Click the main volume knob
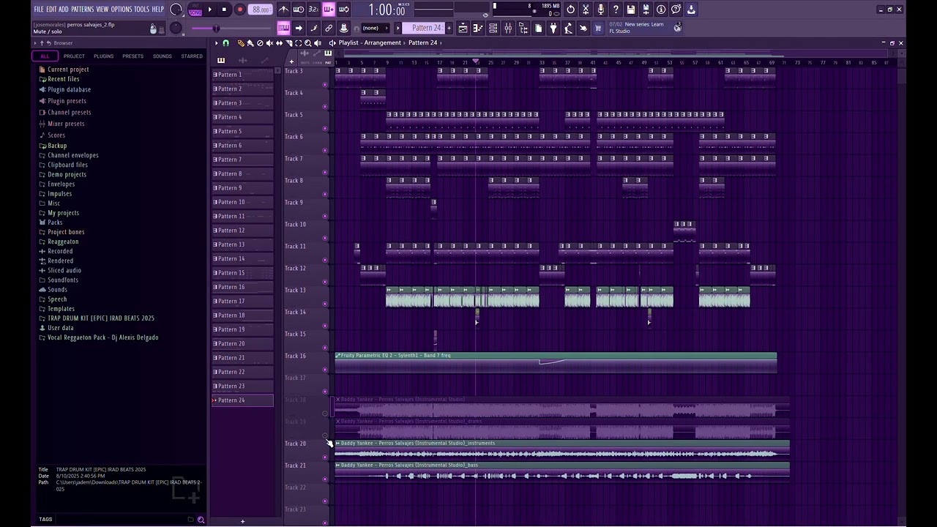This screenshot has width=937, height=527. pyautogui.click(x=176, y=10)
